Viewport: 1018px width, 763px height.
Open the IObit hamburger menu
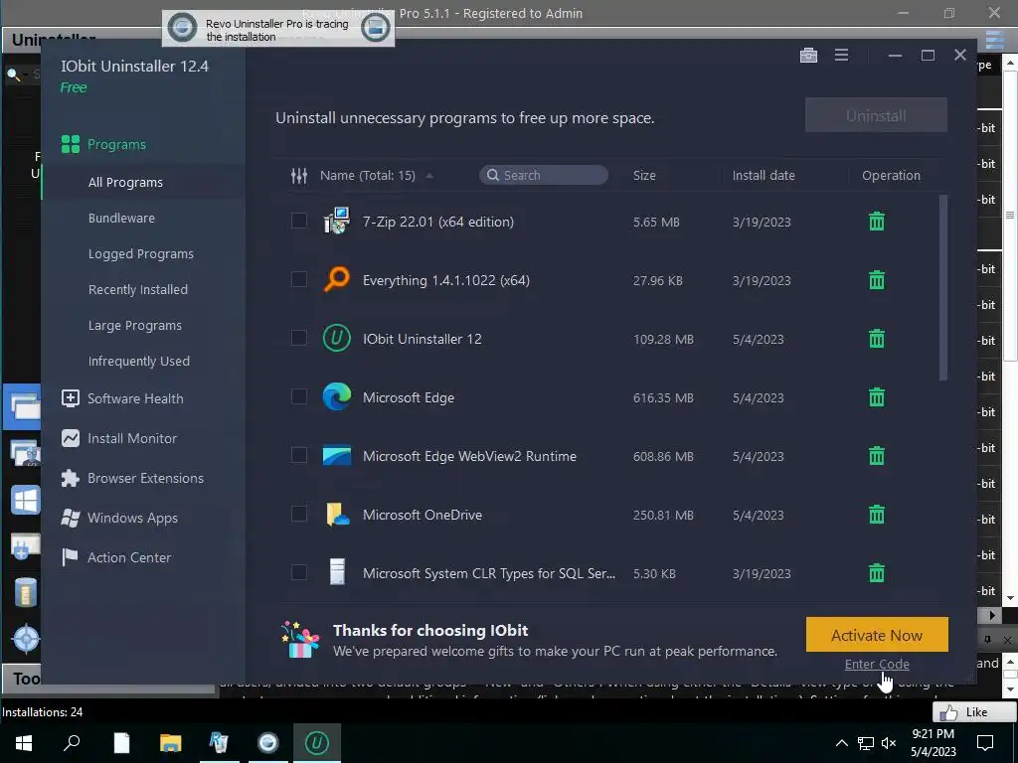coord(841,56)
